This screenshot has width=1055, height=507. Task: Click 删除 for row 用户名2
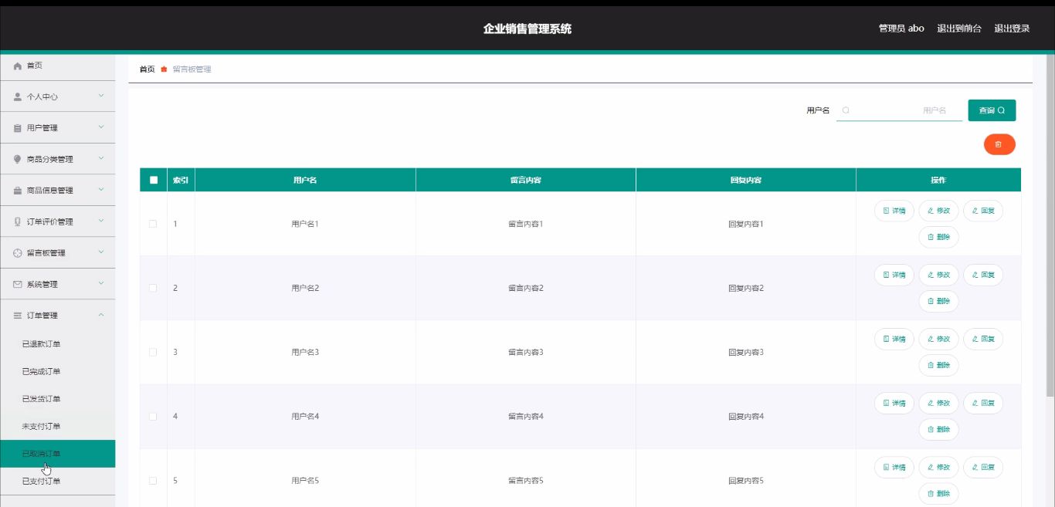938,301
